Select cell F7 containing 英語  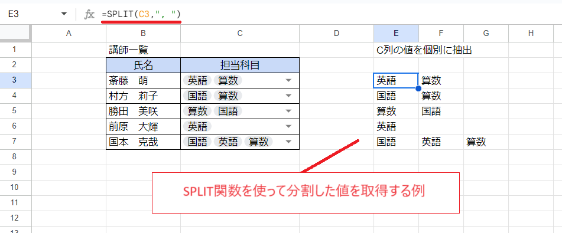click(x=441, y=142)
